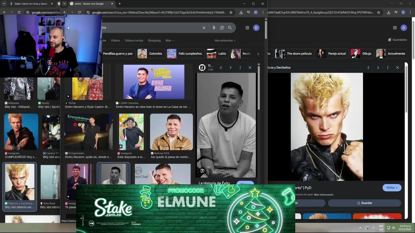Open Chrome menu in right Billy Idol window
415x233 pixels.
410,12
